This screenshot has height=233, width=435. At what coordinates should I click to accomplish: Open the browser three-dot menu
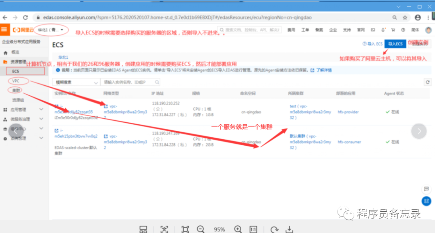click(428, 17)
